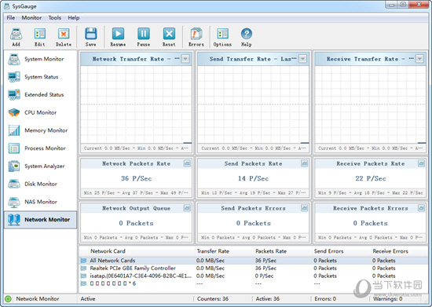Viewport: 432px width, 307px height.
Task: Open the Monitor menu
Action: 31,17
